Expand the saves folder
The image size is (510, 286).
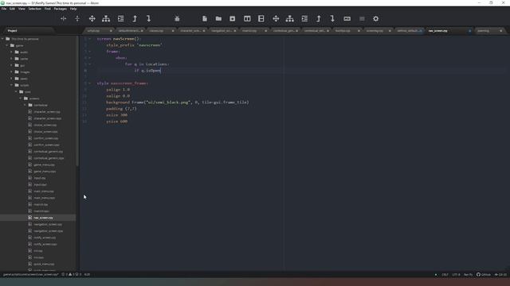pos(12,79)
